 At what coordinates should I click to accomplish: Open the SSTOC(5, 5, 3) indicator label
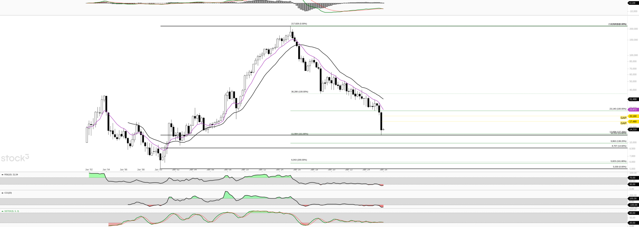12,211
